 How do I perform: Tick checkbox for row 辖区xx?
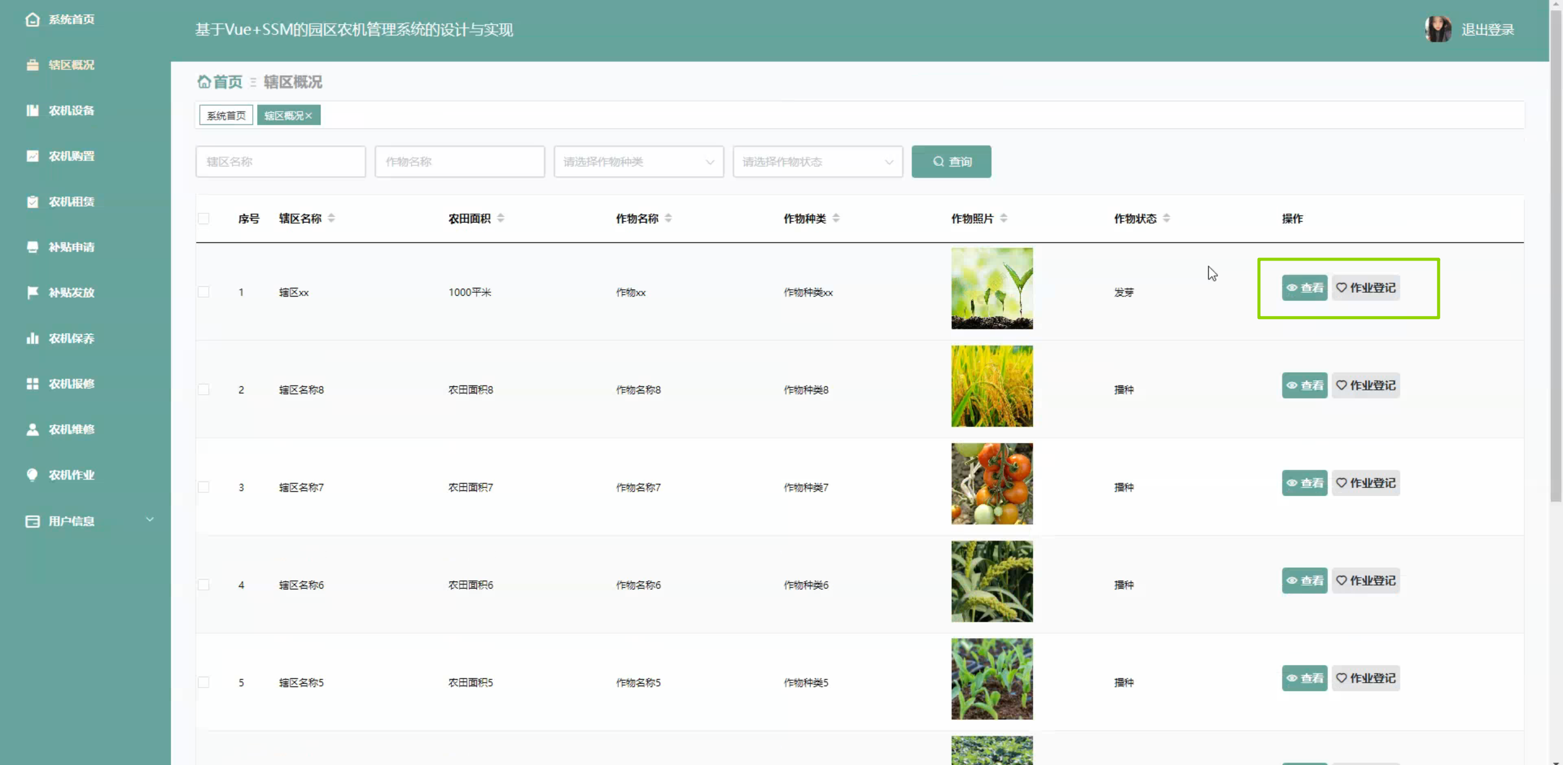pos(204,292)
